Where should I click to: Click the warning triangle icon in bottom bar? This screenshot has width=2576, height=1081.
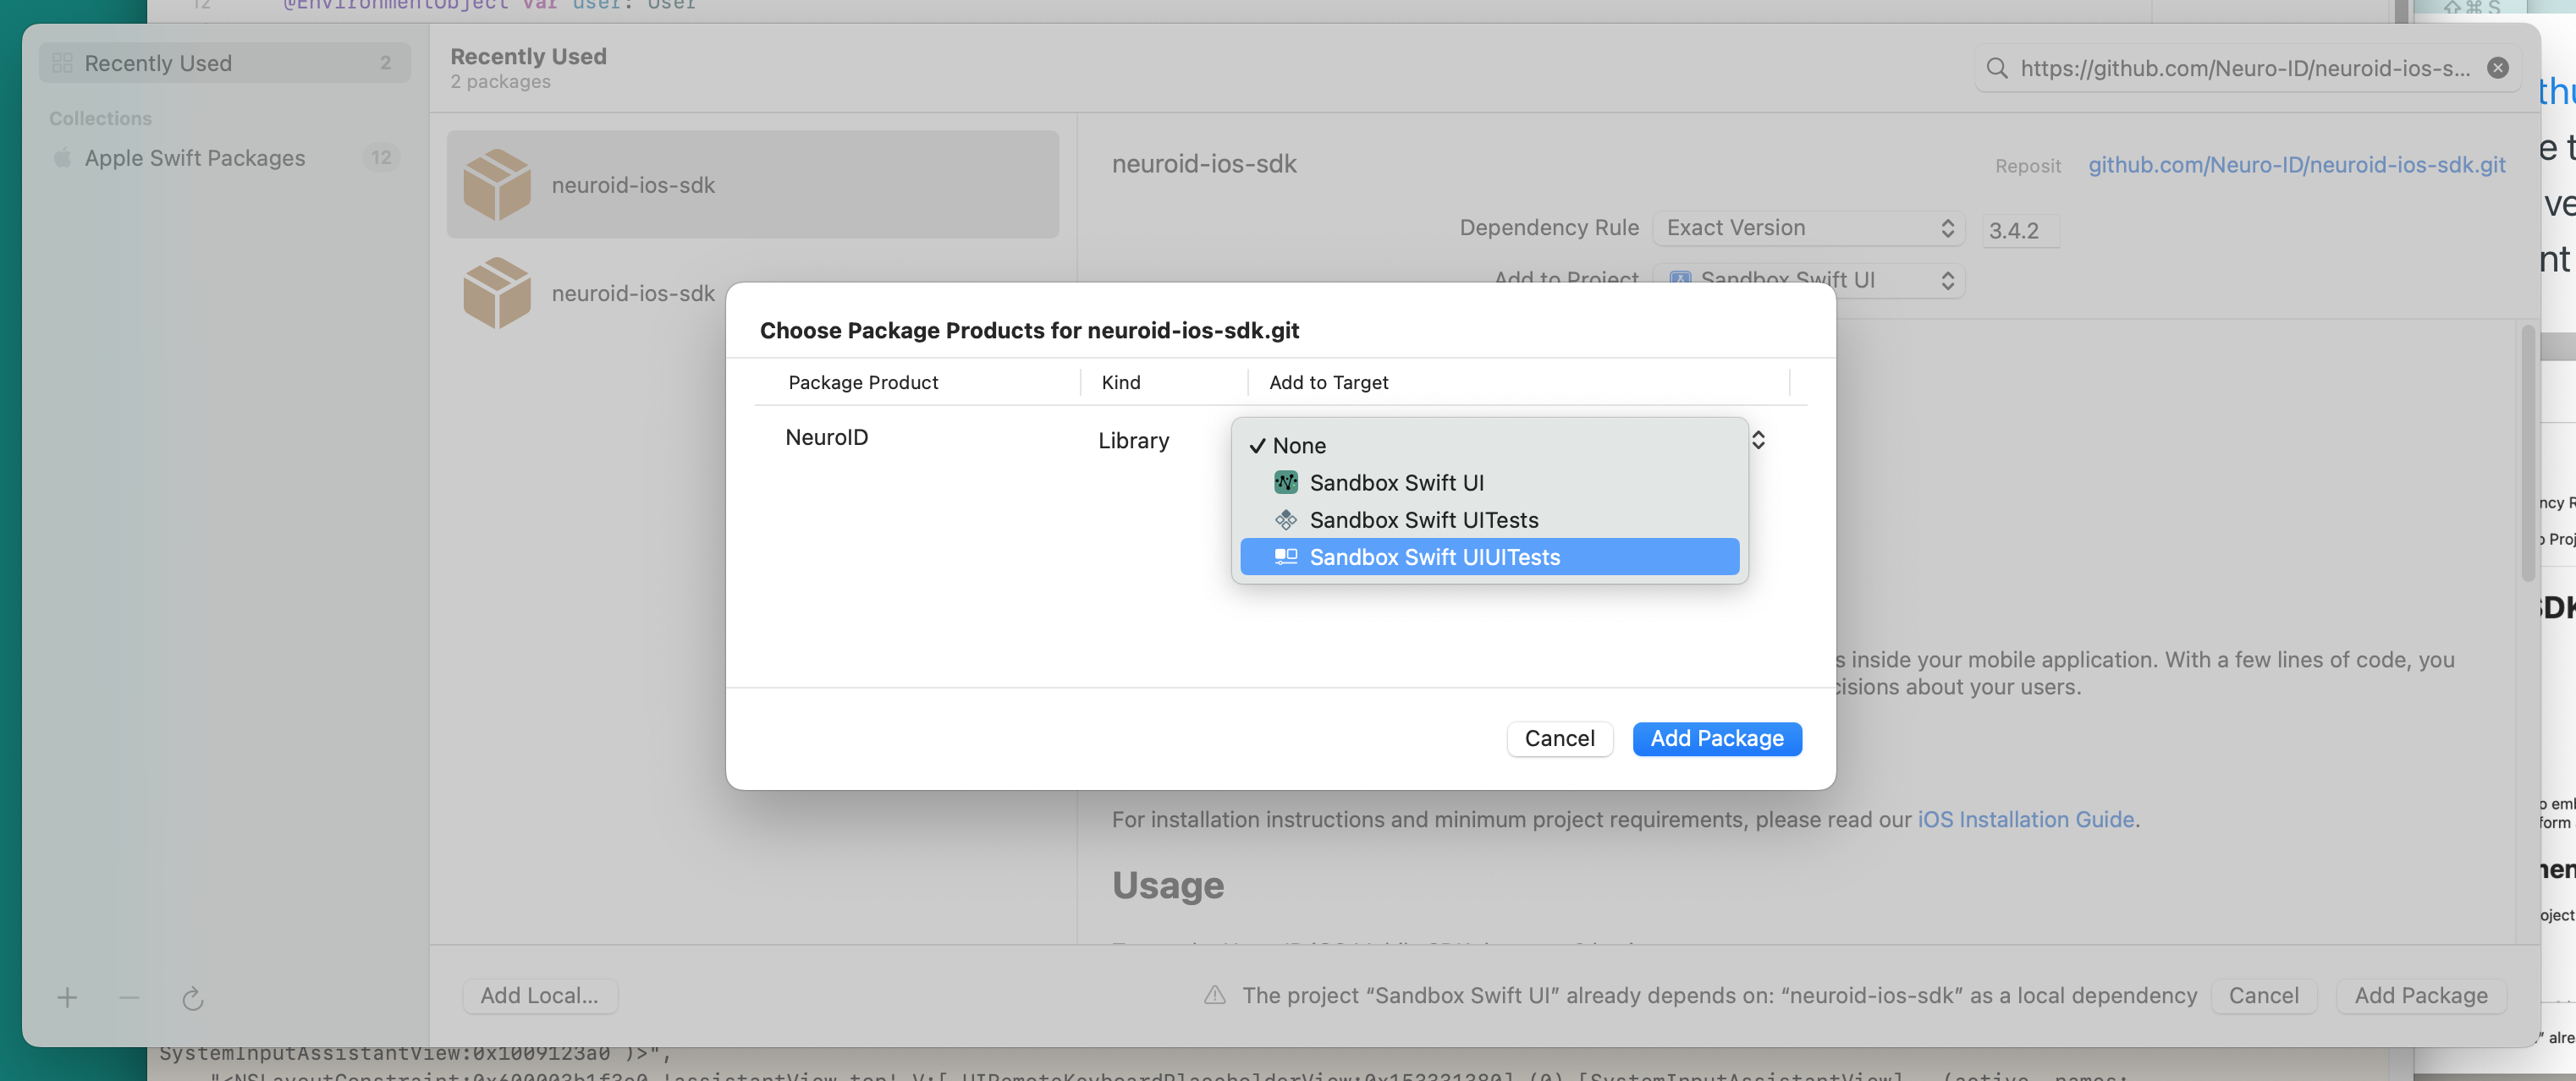click(x=1214, y=995)
